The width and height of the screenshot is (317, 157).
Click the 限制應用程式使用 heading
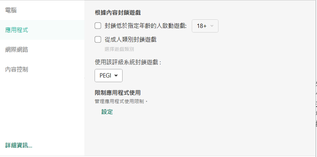pos(118,93)
